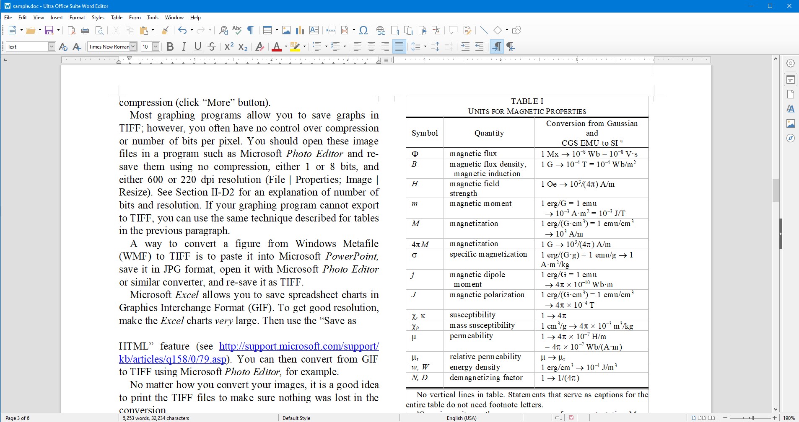Open the sidebar Properties panel
The image size is (799, 422).
791,80
